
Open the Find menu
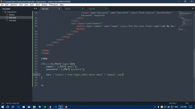point(21,5)
